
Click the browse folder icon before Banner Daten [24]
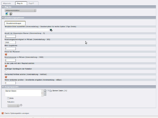pyautogui.click(x=50, y=90)
